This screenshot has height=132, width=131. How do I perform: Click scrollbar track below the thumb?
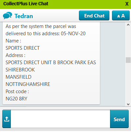point(128,82)
